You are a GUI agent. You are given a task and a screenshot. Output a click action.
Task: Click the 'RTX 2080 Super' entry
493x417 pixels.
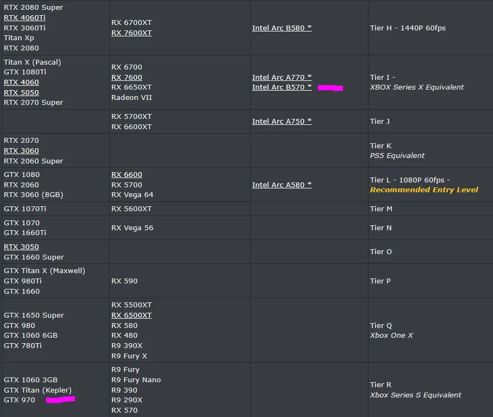point(33,7)
